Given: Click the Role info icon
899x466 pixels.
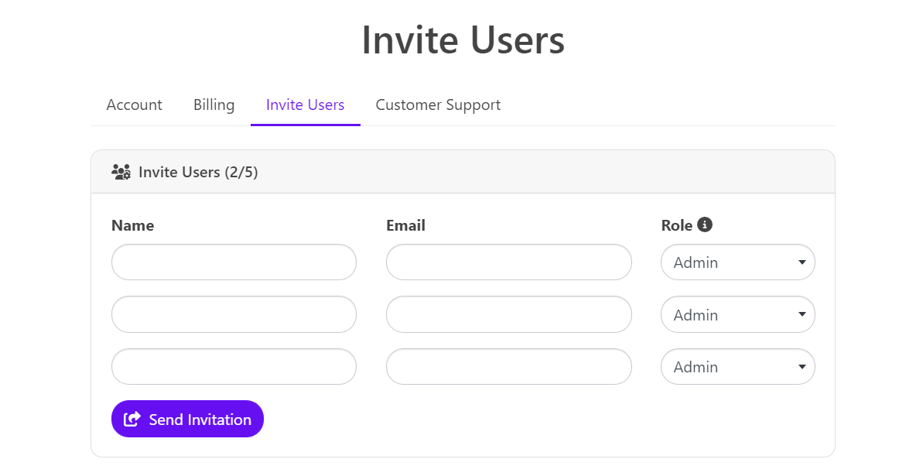Looking at the screenshot, I should tap(705, 224).
